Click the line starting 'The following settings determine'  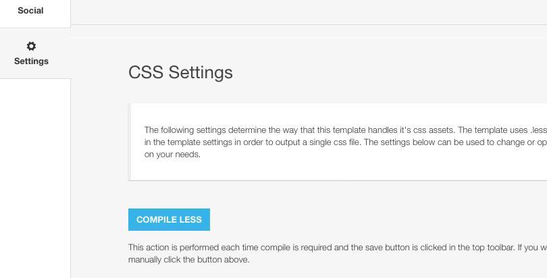point(345,130)
